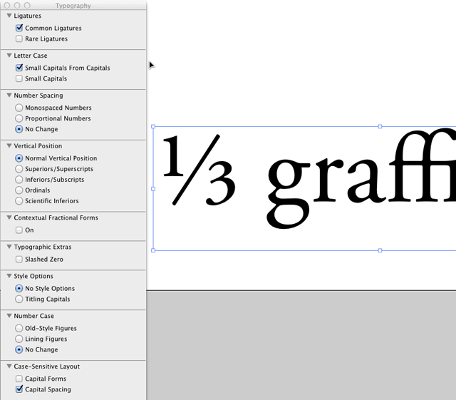Collapse the Number Case section triangle
Screen dimensions: 456x400
(9, 316)
